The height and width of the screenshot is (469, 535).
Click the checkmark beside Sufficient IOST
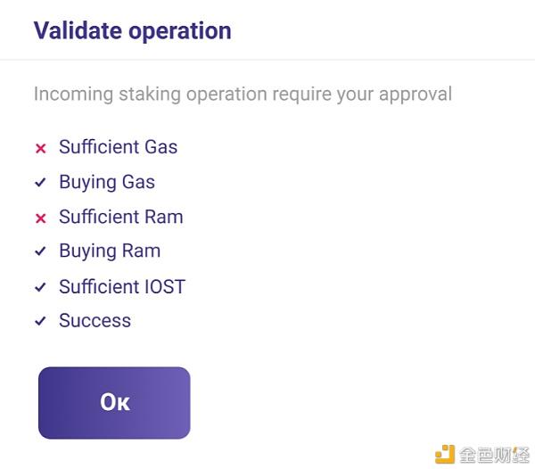40,288
